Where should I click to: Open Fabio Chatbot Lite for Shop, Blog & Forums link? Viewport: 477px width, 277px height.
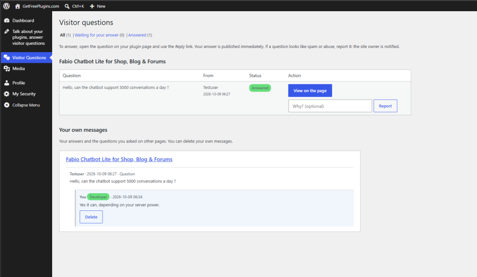coord(119,159)
